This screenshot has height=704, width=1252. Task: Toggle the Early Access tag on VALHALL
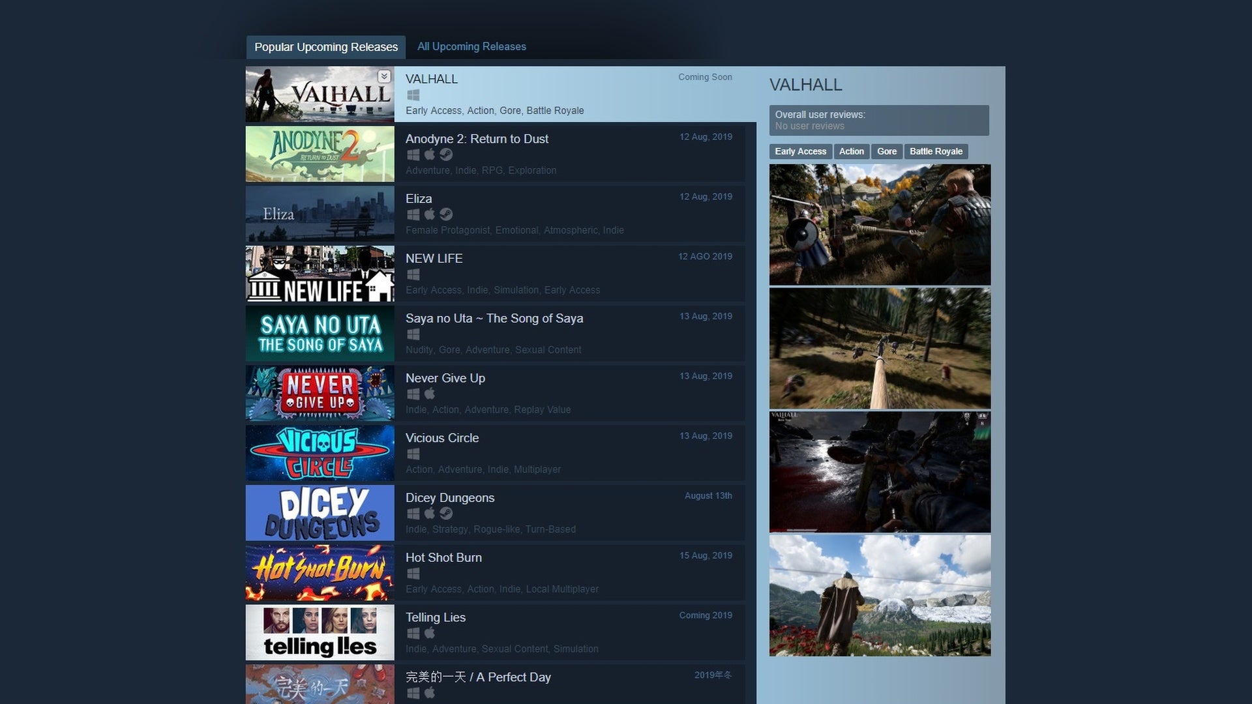point(800,151)
